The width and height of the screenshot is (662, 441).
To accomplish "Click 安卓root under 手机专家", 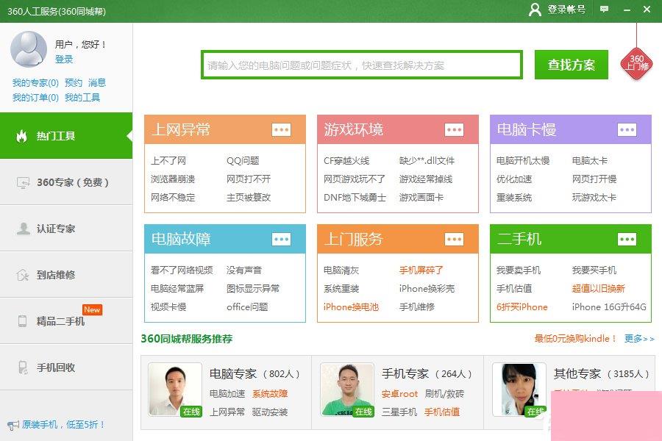I will pyautogui.click(x=399, y=394).
